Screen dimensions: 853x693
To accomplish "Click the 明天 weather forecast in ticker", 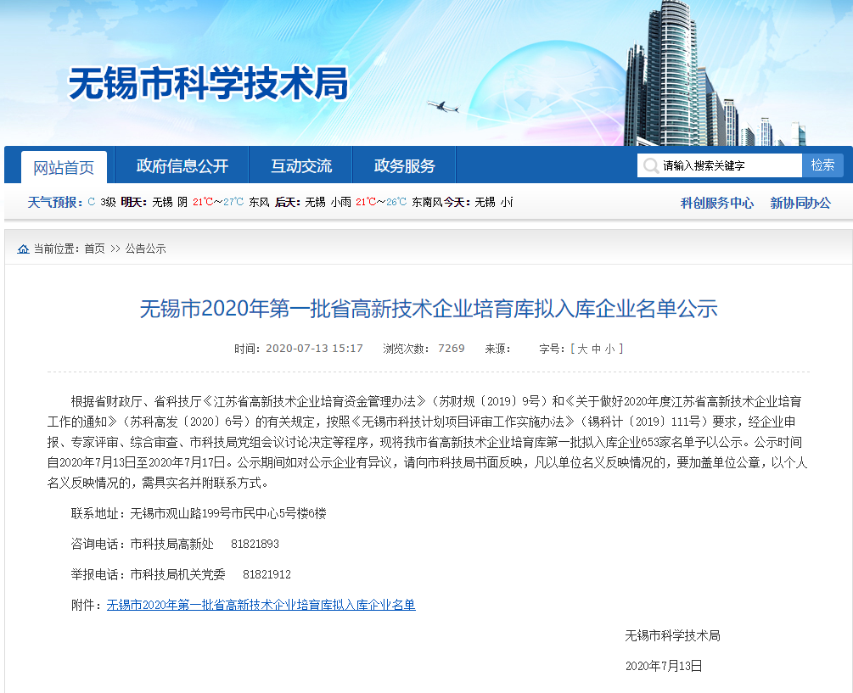I will [x=133, y=203].
